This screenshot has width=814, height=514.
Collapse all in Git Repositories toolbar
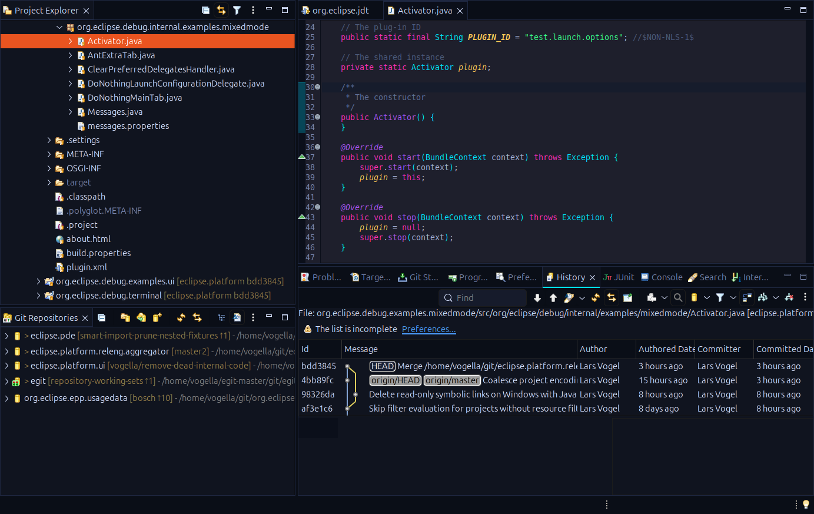(101, 317)
